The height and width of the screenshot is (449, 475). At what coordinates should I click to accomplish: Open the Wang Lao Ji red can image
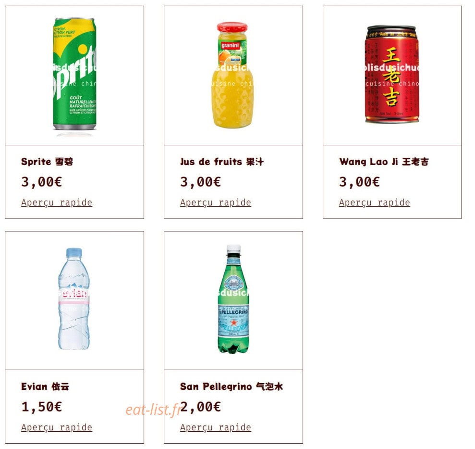392,75
